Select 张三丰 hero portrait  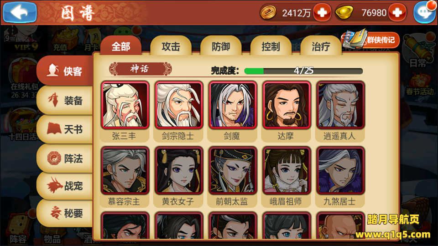pyautogui.click(x=125, y=105)
